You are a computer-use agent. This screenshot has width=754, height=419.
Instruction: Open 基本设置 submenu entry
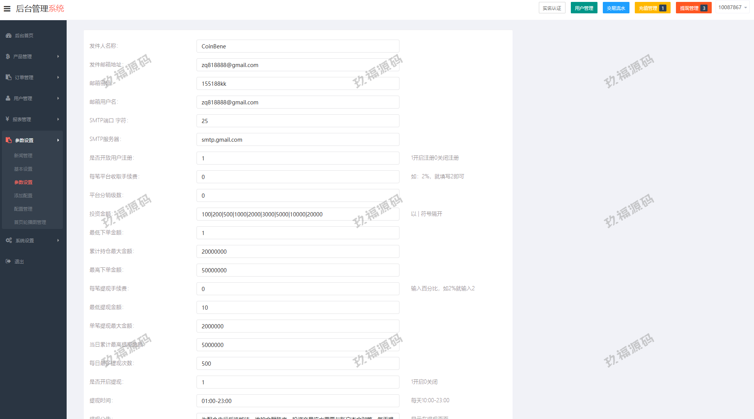click(x=23, y=169)
